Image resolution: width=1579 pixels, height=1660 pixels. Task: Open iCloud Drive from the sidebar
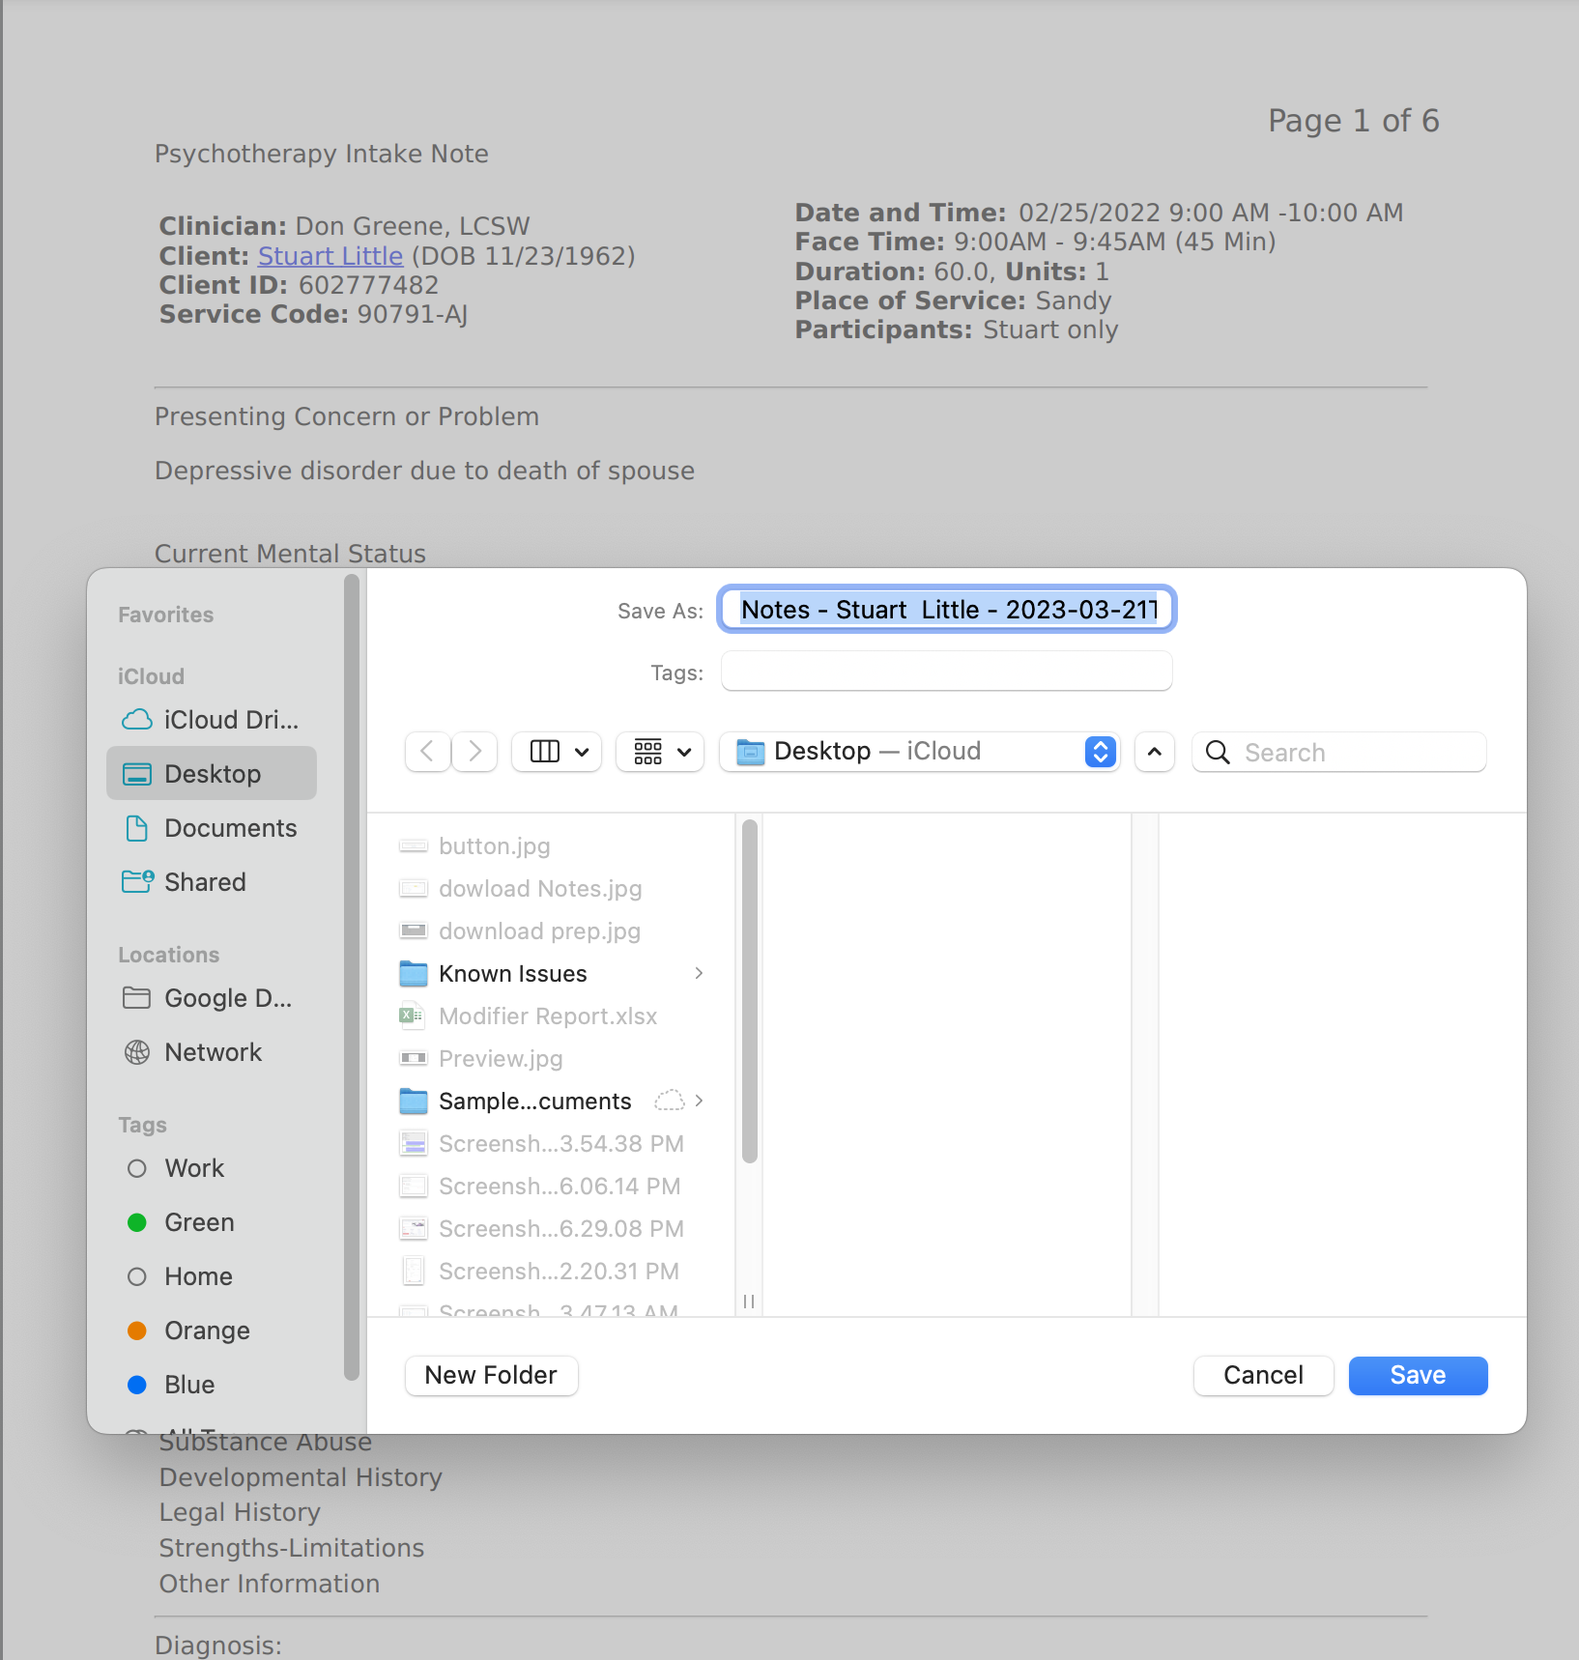(213, 719)
